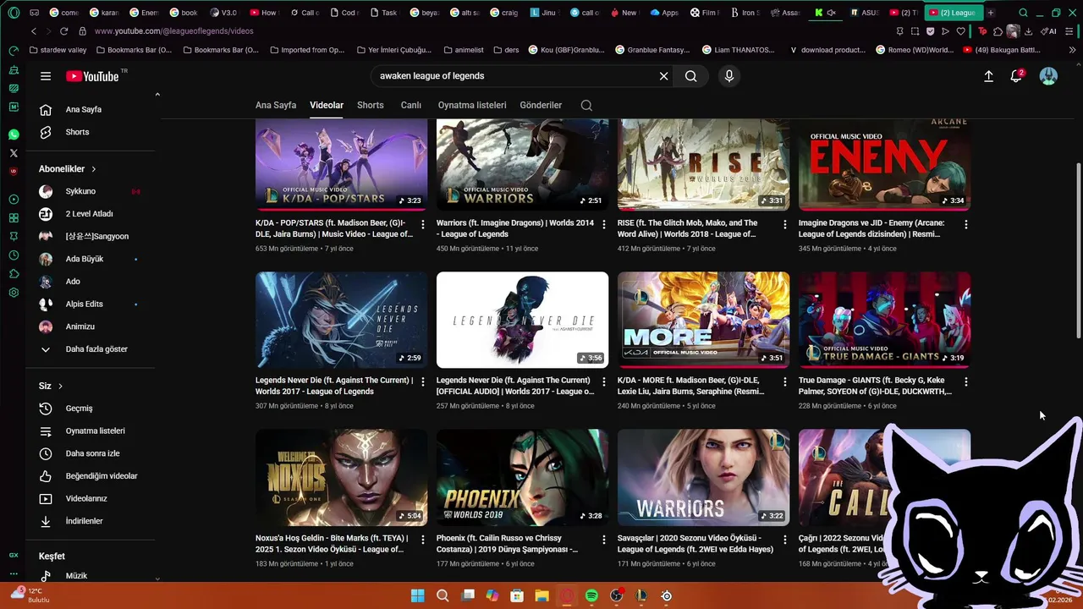Open Opera sidebar history clock icon
The width and height of the screenshot is (1083, 609).
tap(14, 255)
